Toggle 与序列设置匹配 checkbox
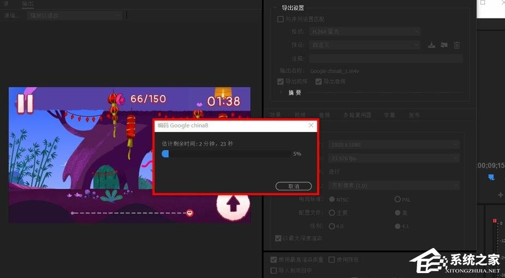The height and width of the screenshot is (278, 505). (280, 19)
